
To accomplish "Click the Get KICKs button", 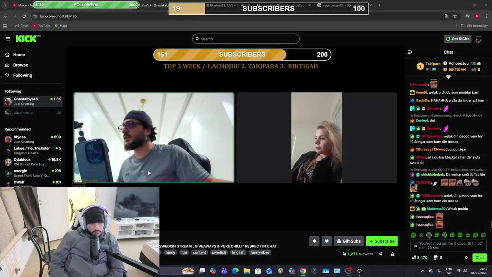I will 457,39.
